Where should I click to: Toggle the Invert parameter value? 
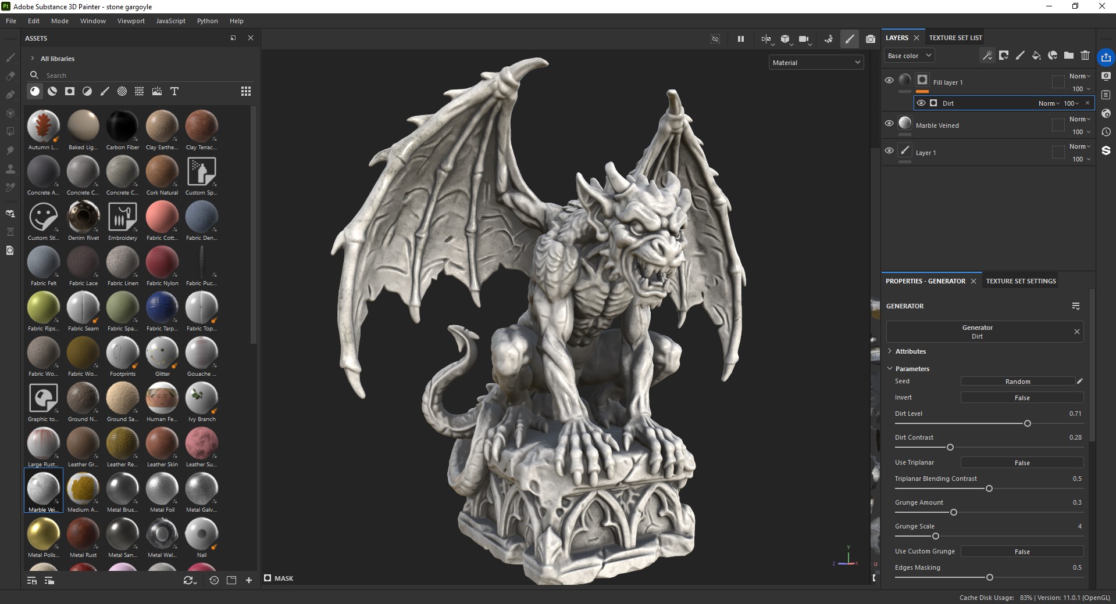pyautogui.click(x=1022, y=398)
